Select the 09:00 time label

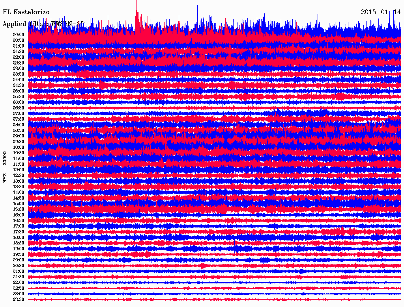pyautogui.click(x=19, y=136)
